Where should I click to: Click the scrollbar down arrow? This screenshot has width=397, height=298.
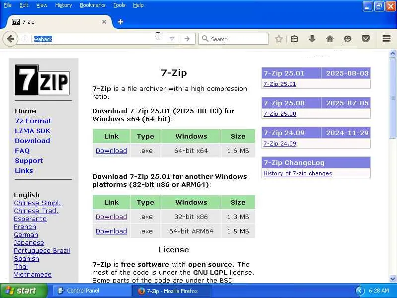(x=393, y=279)
